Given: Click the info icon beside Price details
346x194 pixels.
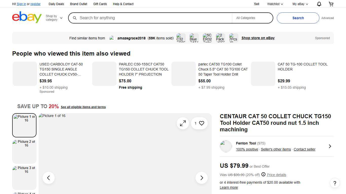Looking at the screenshot, I should point(263,175).
